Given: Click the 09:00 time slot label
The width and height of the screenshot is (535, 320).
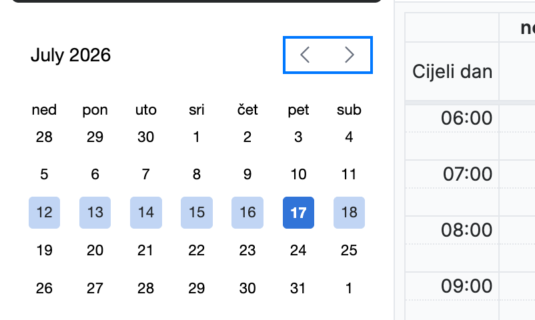Looking at the screenshot, I should pyautogui.click(x=466, y=286).
